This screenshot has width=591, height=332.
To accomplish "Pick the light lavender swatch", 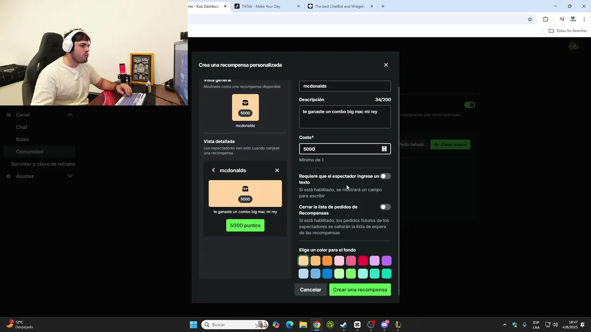I will coord(375,261).
